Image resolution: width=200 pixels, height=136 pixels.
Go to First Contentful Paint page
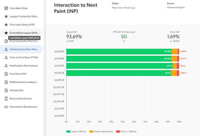click(21, 41)
